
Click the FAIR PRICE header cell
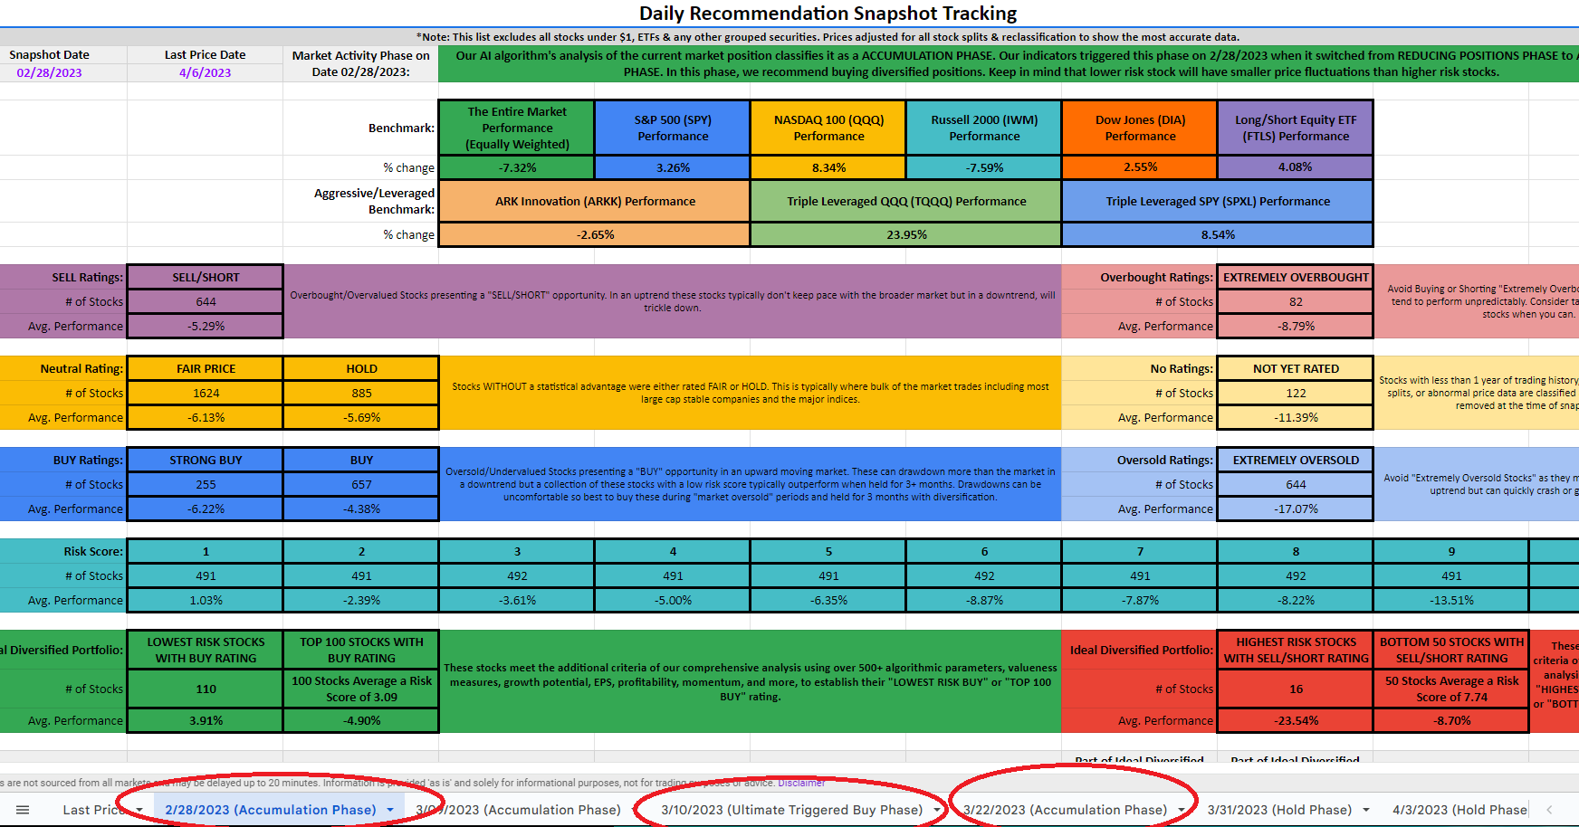206,369
